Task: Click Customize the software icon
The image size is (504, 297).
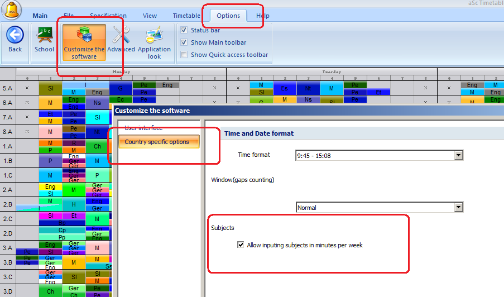Action: pos(84,36)
